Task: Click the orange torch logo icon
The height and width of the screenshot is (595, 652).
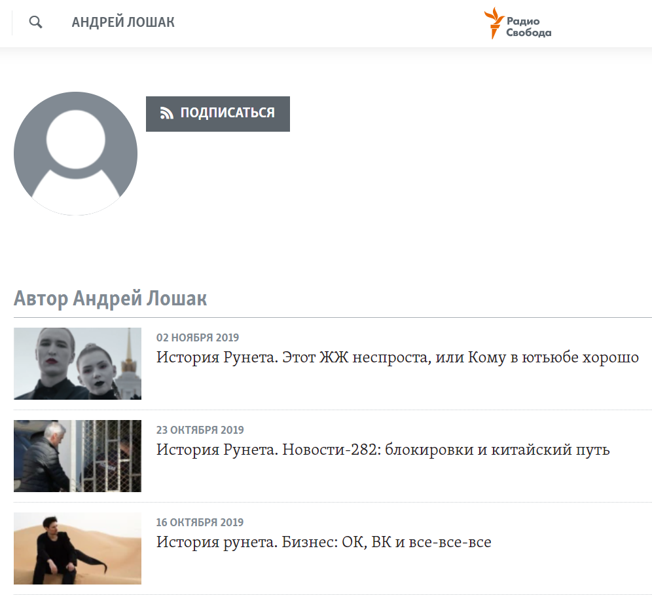Action: pos(494,23)
